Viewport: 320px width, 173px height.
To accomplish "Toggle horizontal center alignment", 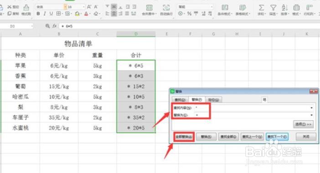I will pos(114,14).
